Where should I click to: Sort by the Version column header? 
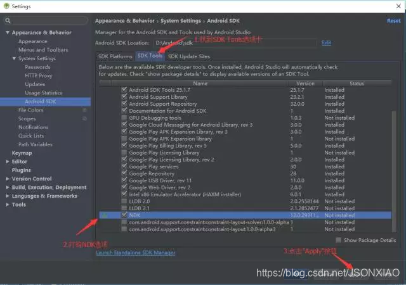click(305, 83)
